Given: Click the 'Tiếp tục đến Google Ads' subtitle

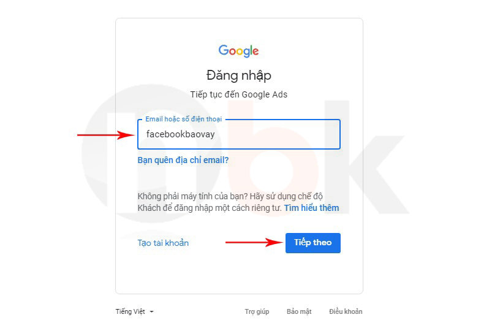Looking at the screenshot, I should tap(239, 94).
